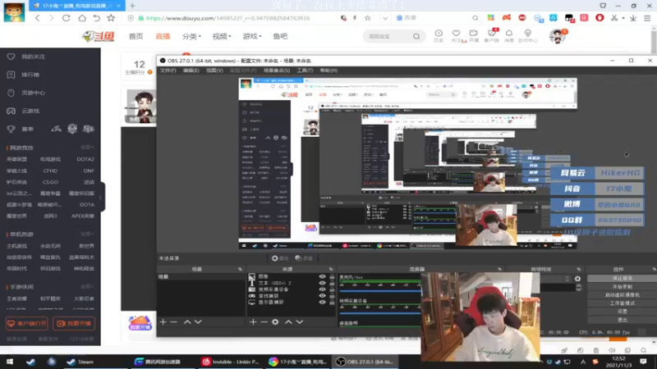This screenshot has height=369, width=657.
Task: Open address bar dropdown chevron
Action: pyautogui.click(x=385, y=18)
